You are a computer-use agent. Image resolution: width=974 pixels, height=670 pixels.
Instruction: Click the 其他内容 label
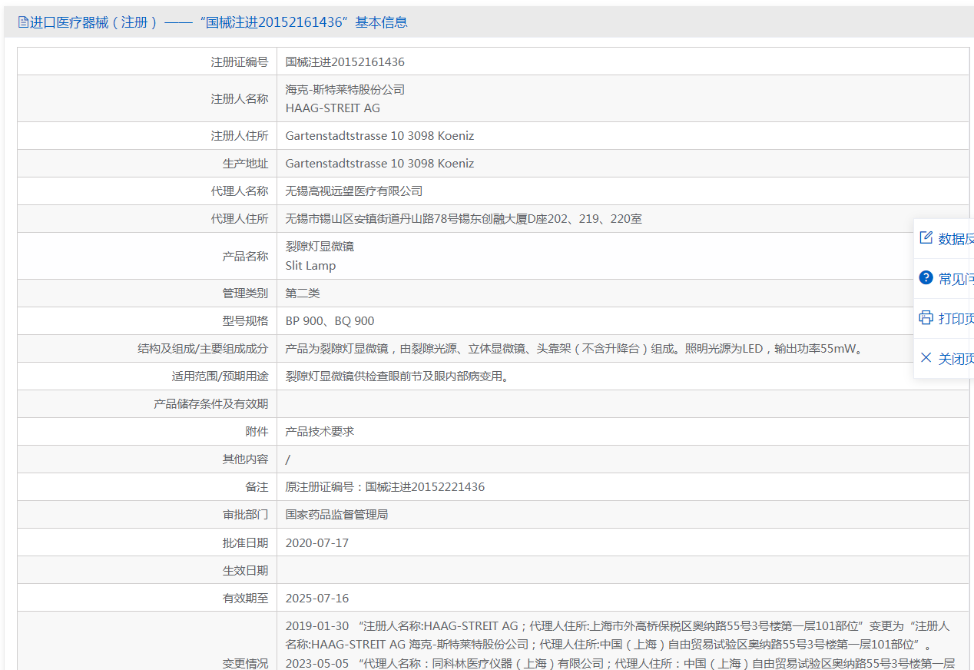[x=246, y=459]
